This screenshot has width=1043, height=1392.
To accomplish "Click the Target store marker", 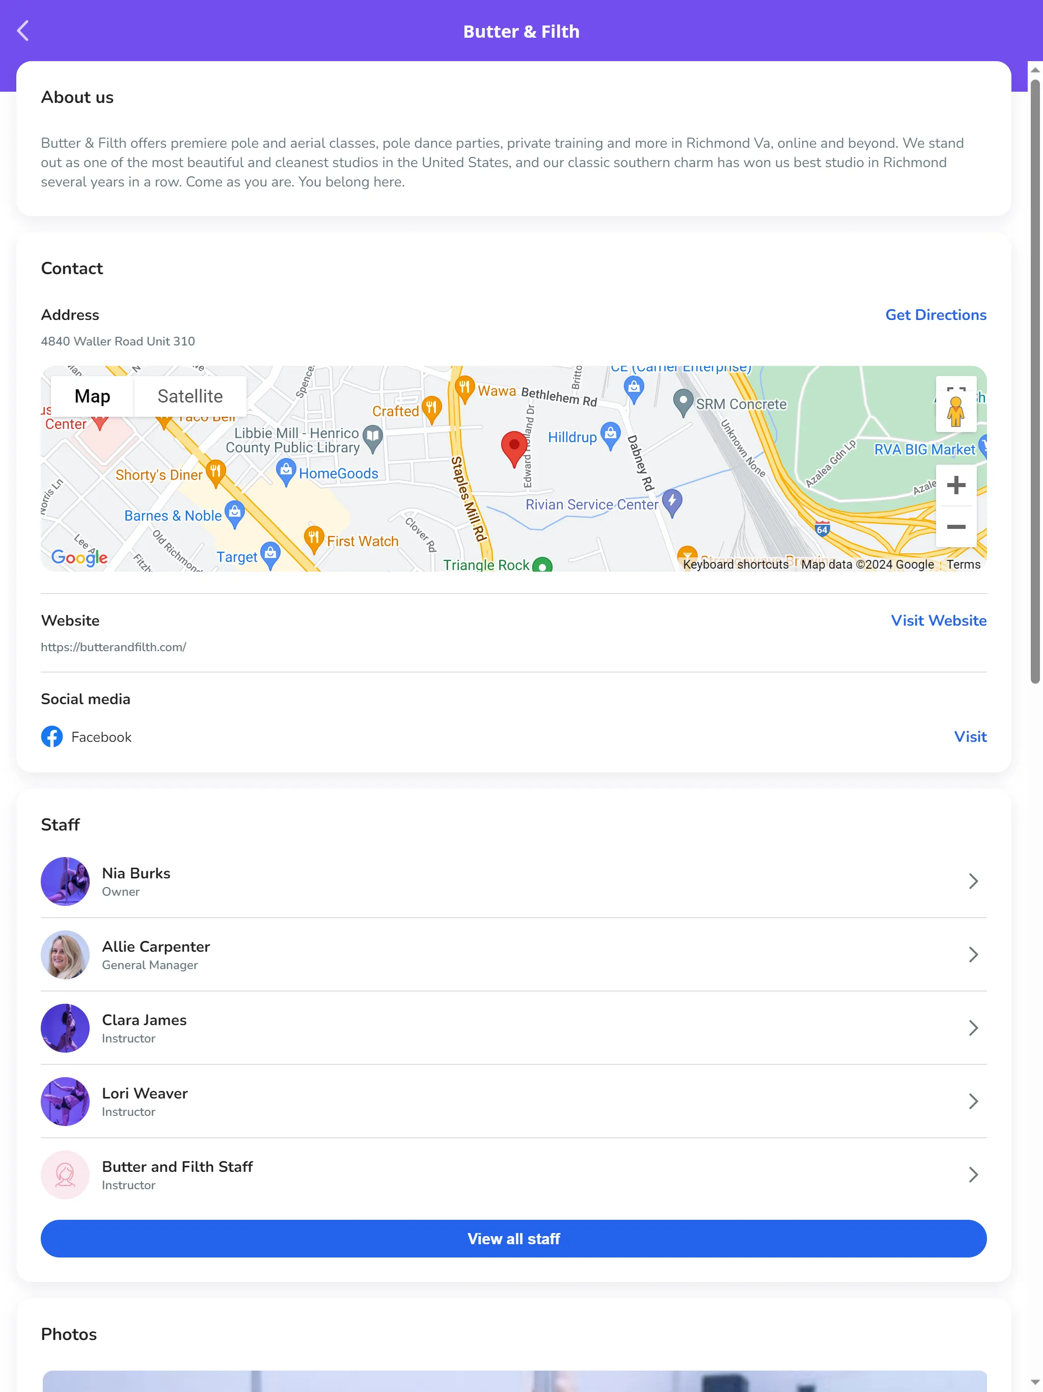I will [270, 556].
